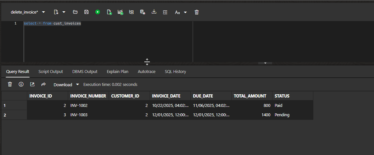374x155 pixels.
Task: Click the Run Script icon
Action: [x=109, y=12]
